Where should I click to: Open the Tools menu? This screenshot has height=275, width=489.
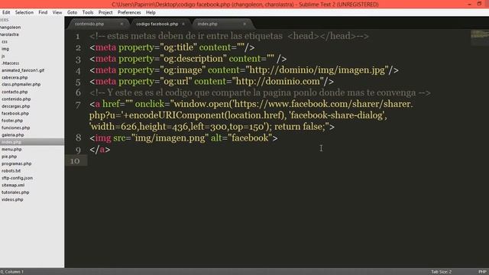click(x=88, y=12)
